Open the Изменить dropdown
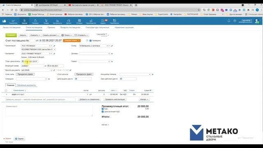This screenshot has width=263, height=148. (x=35, y=35)
